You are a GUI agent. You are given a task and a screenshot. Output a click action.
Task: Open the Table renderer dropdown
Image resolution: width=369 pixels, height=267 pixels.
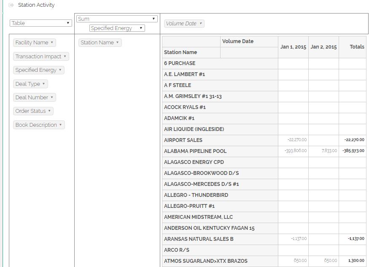(40, 23)
